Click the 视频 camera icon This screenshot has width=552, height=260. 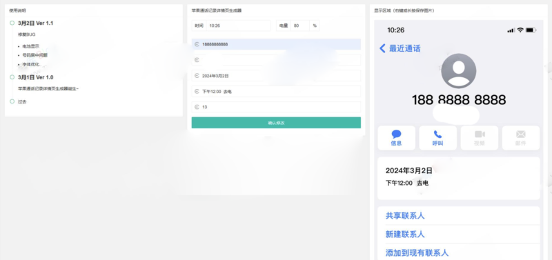480,134
